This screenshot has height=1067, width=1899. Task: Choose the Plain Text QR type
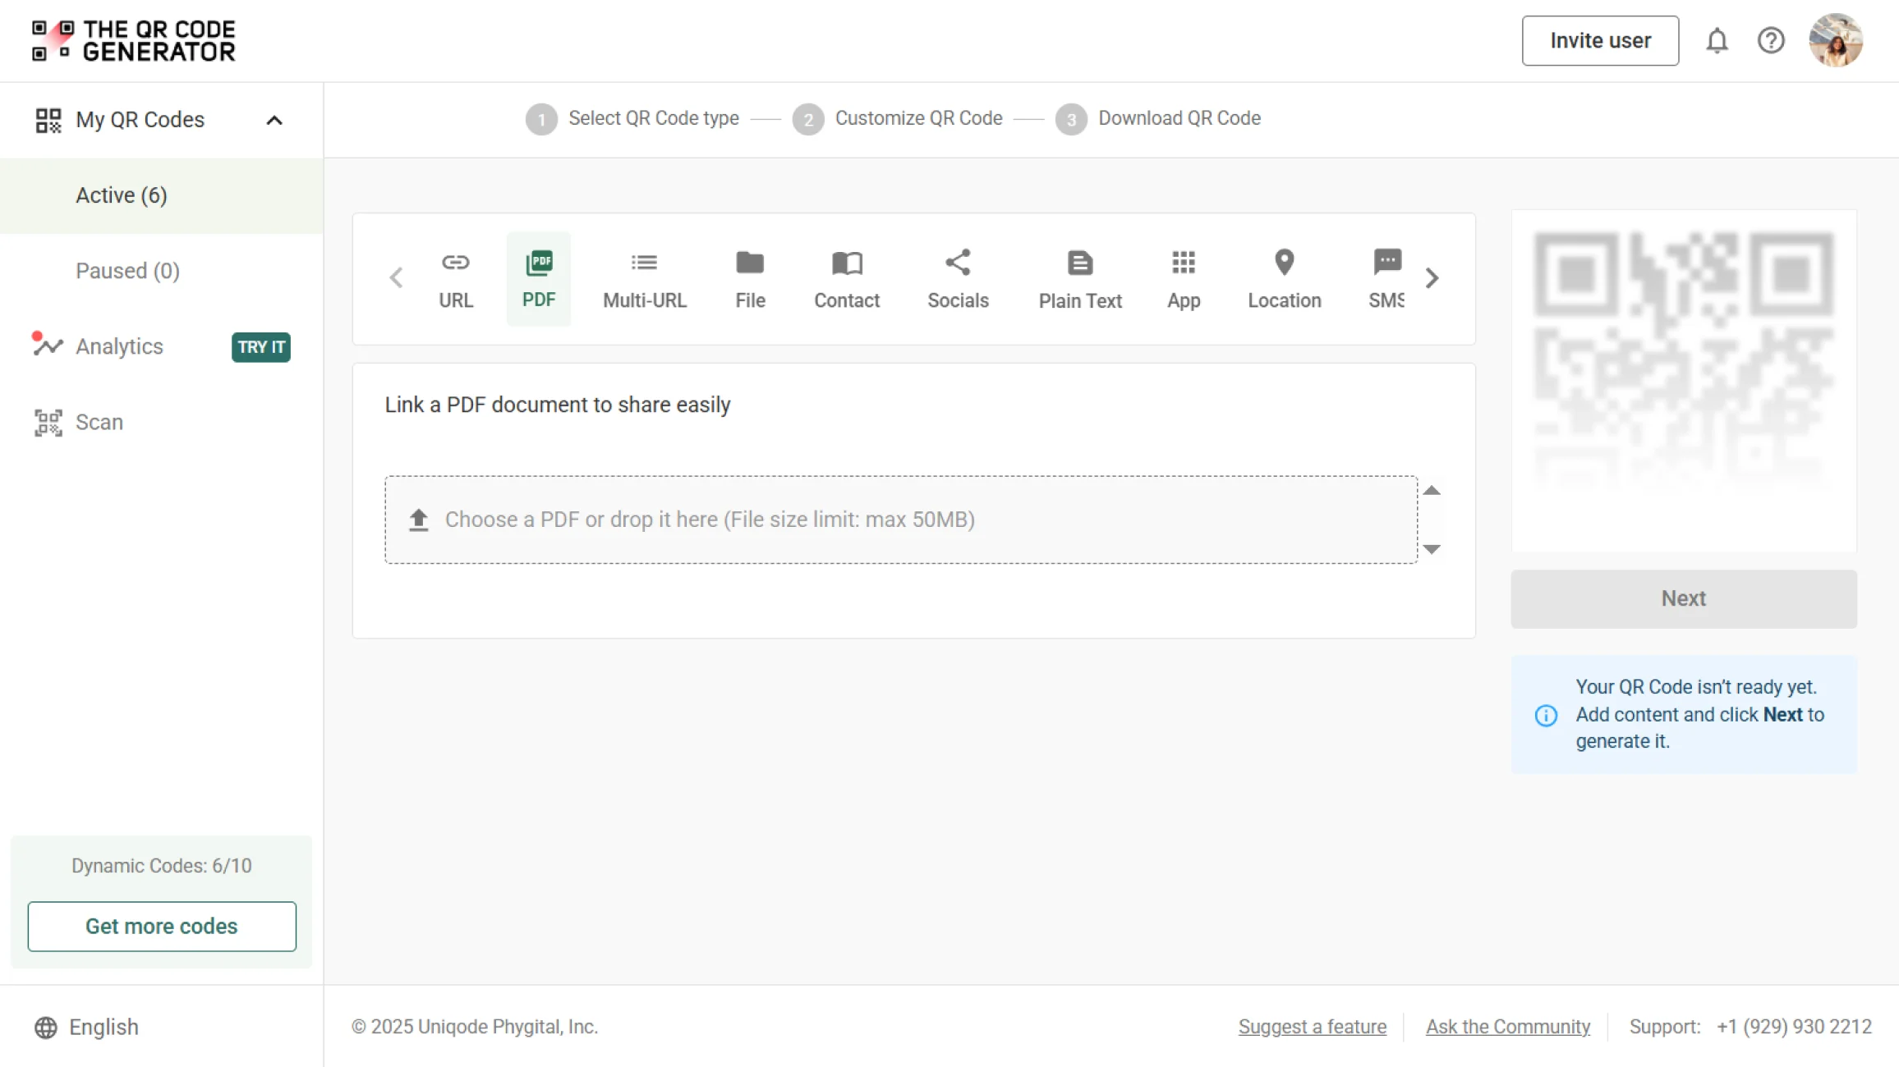(1079, 279)
